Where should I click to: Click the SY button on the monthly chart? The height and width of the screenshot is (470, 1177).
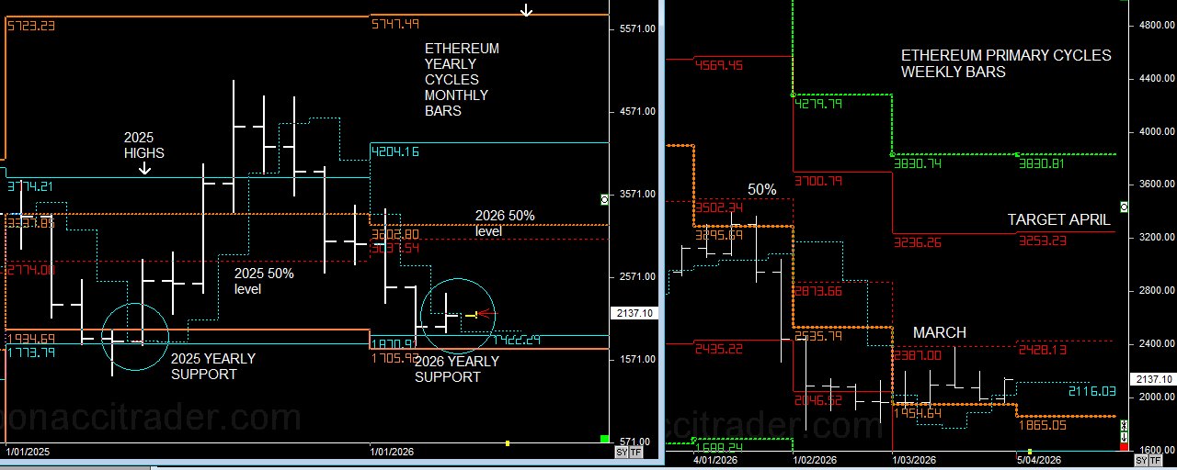pyautogui.click(x=622, y=453)
